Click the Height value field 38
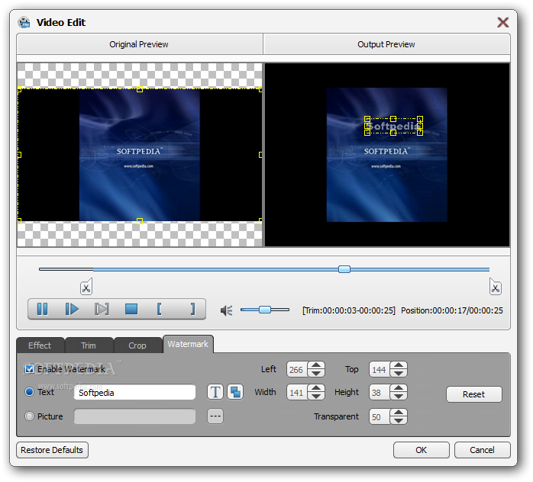This screenshot has width=533, height=482. pyautogui.click(x=380, y=393)
